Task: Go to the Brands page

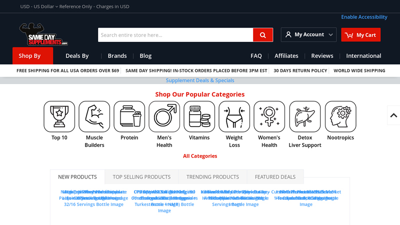Action: [117, 55]
